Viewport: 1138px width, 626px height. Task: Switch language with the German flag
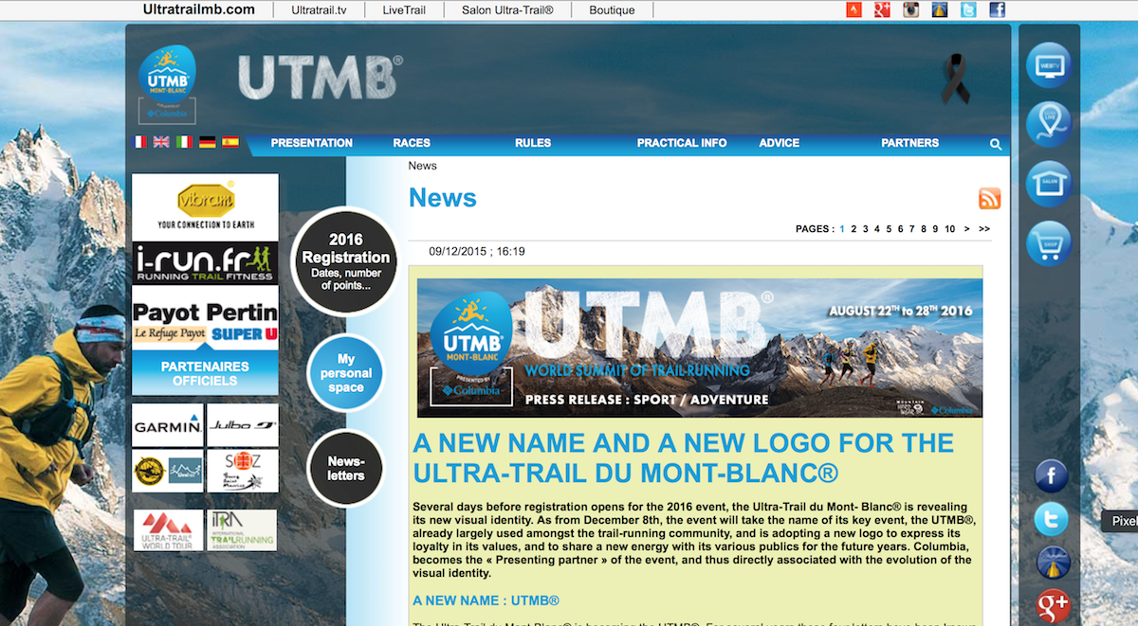[207, 142]
